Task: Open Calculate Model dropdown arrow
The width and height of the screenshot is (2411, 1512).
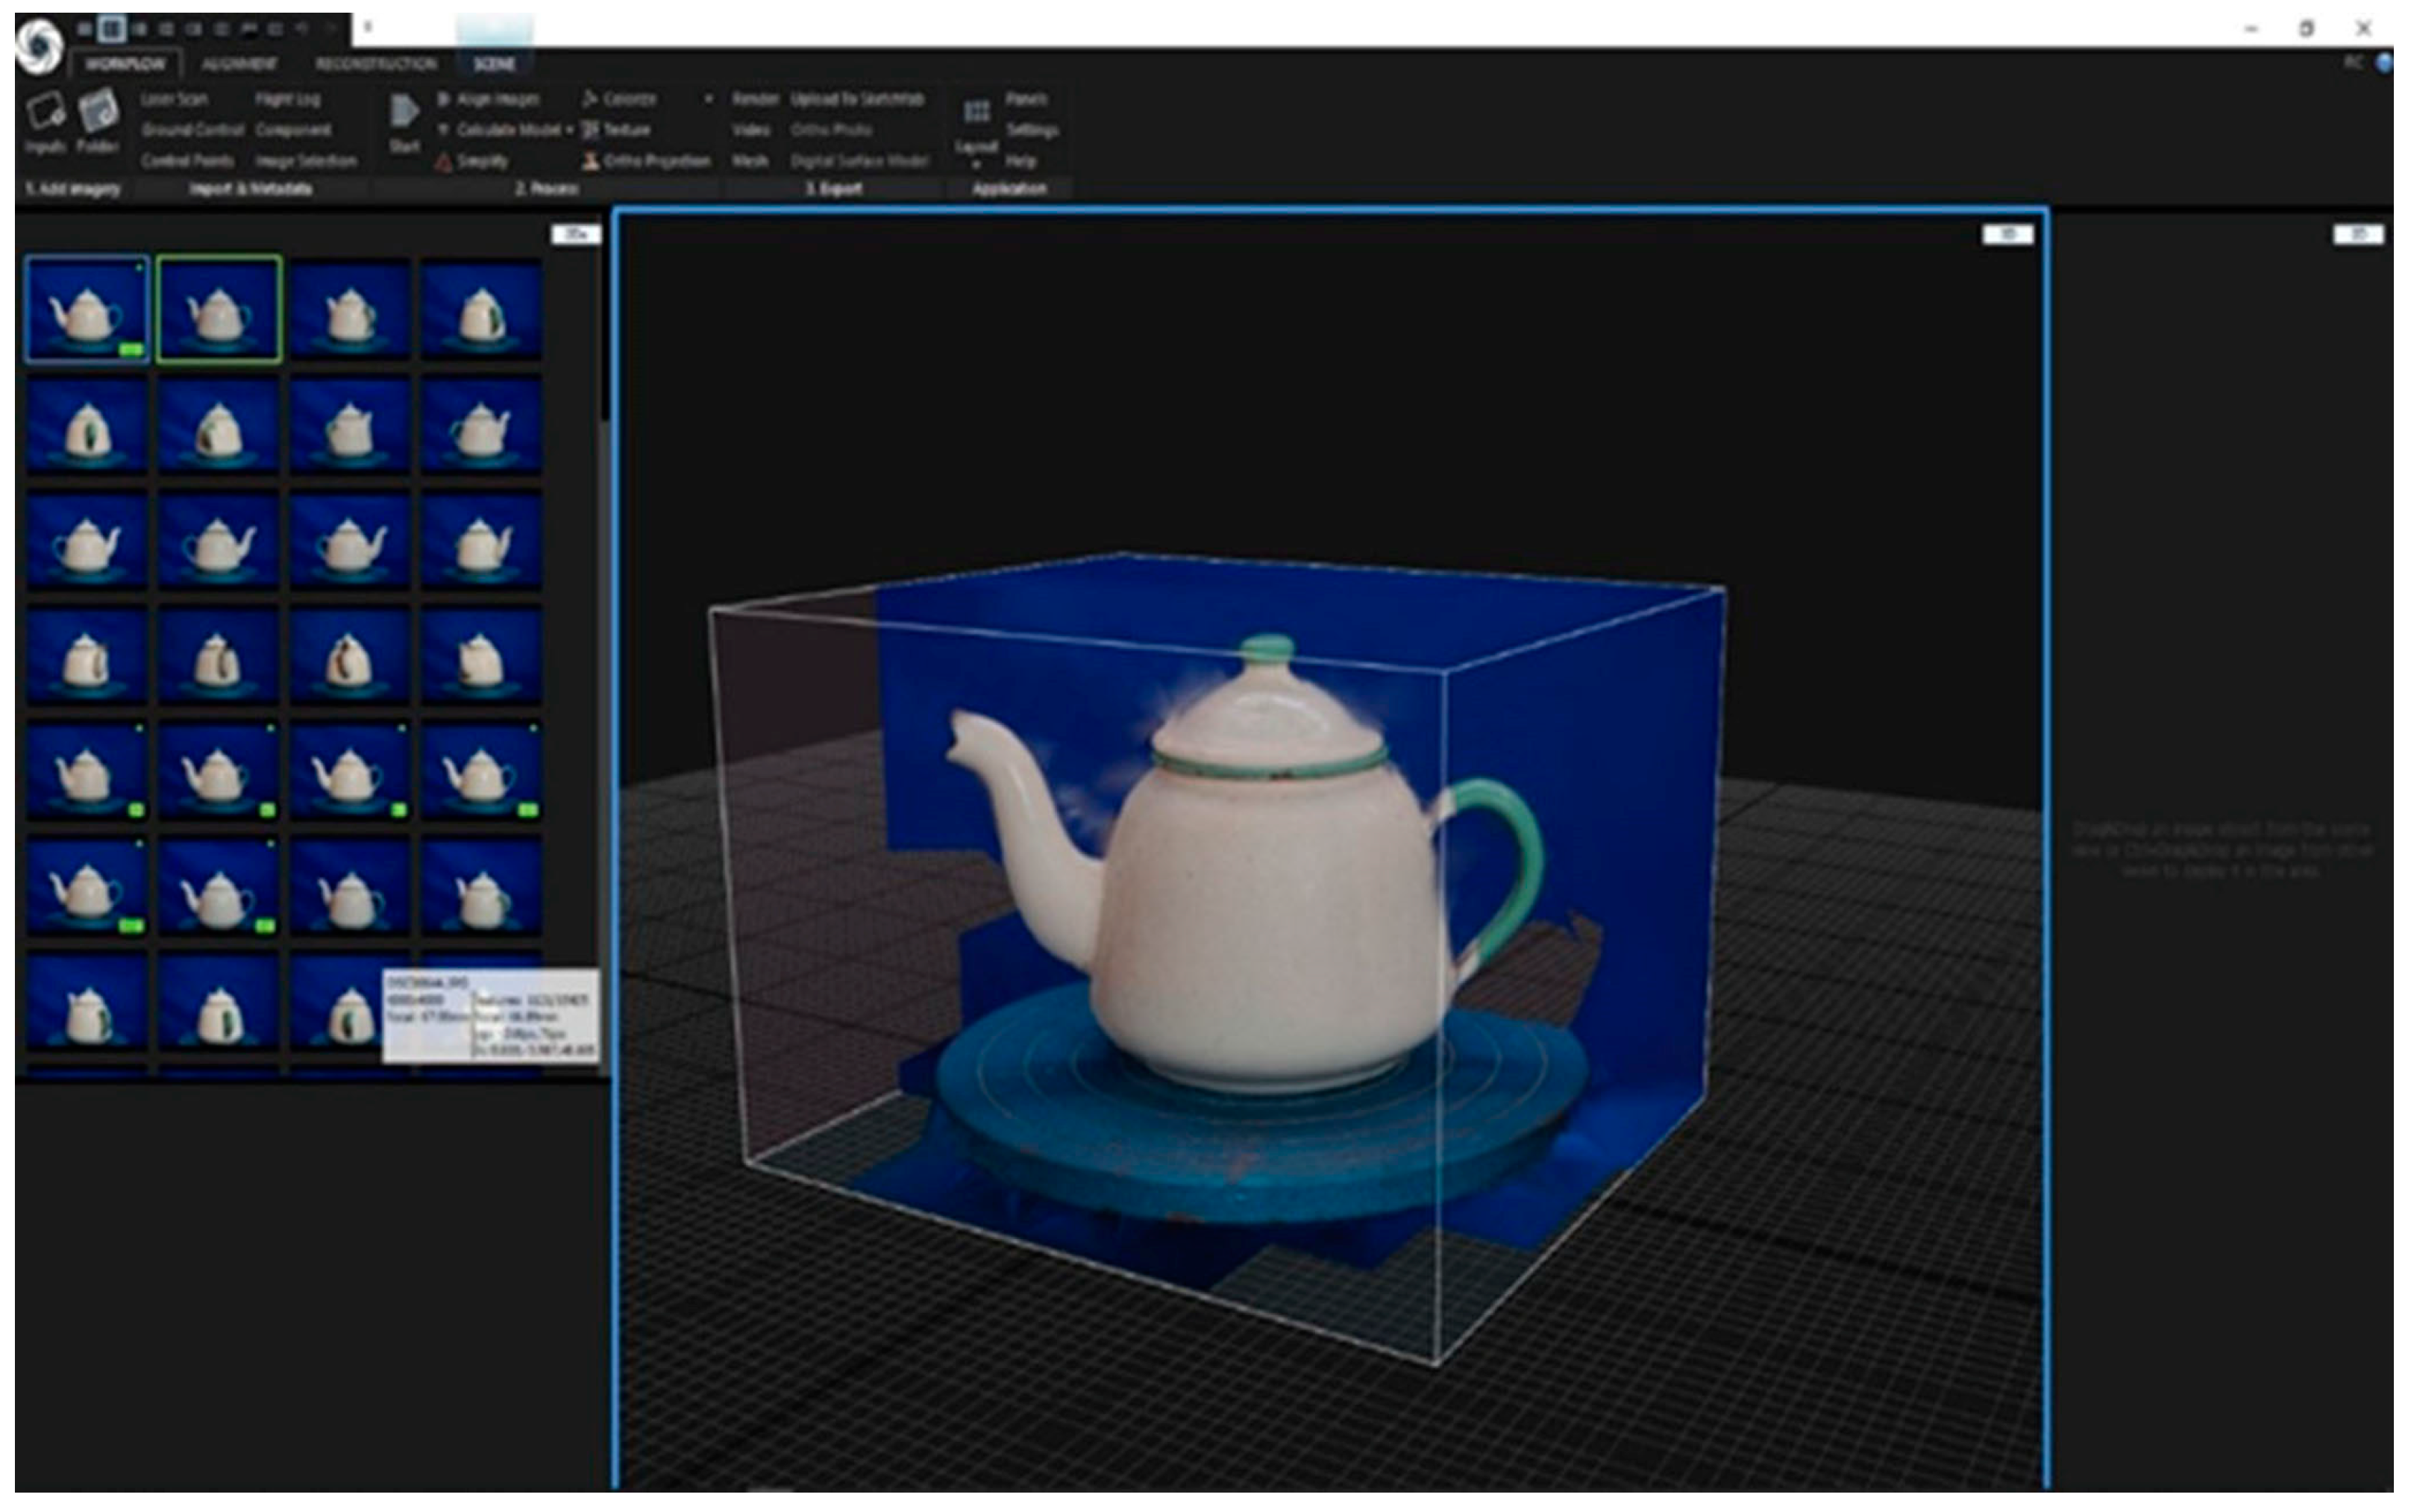Action: pos(570,130)
